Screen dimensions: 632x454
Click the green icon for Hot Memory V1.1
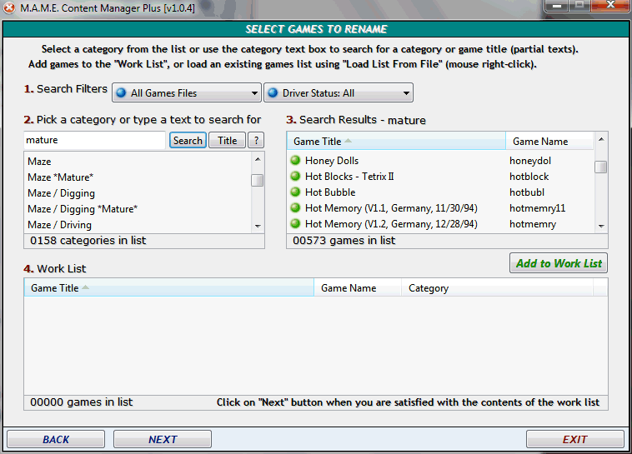pyautogui.click(x=295, y=207)
